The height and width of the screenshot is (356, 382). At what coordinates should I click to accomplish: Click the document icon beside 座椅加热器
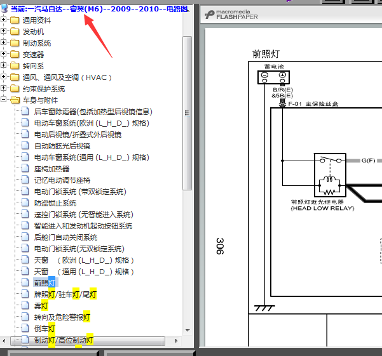click(x=25, y=168)
